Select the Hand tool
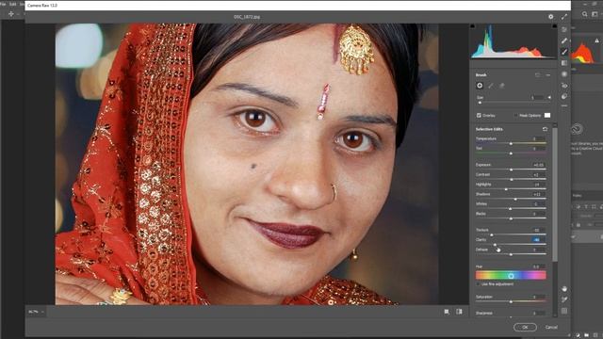 tap(564, 289)
